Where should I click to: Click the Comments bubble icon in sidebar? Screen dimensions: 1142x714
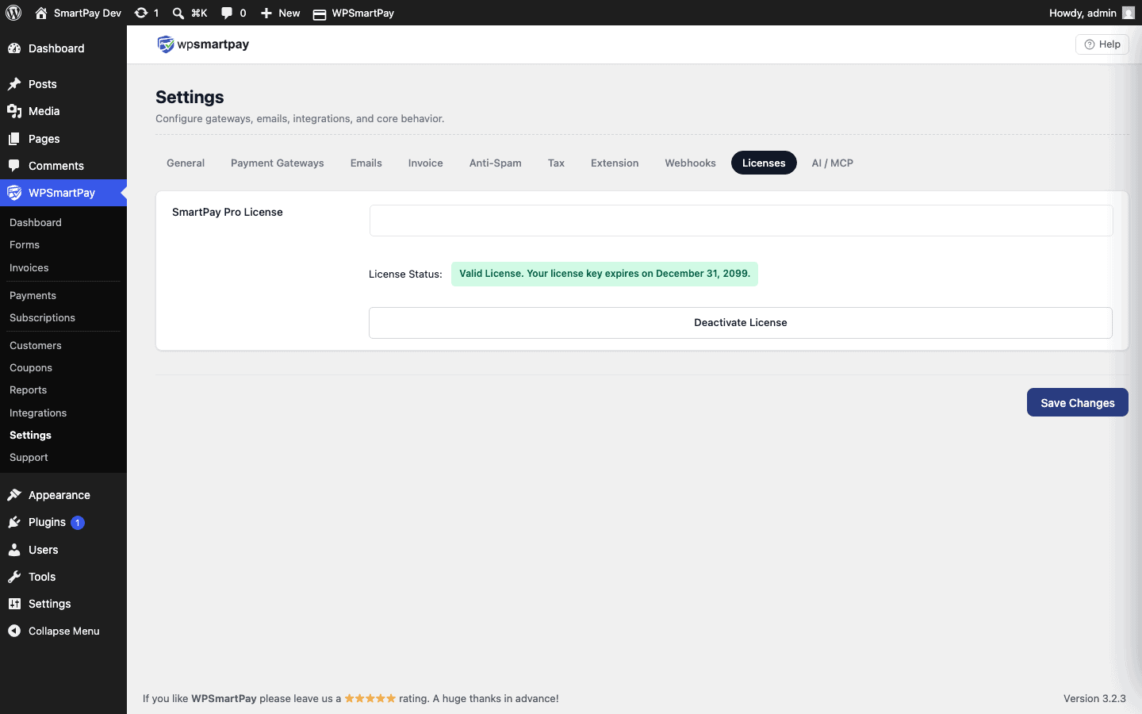(14, 166)
